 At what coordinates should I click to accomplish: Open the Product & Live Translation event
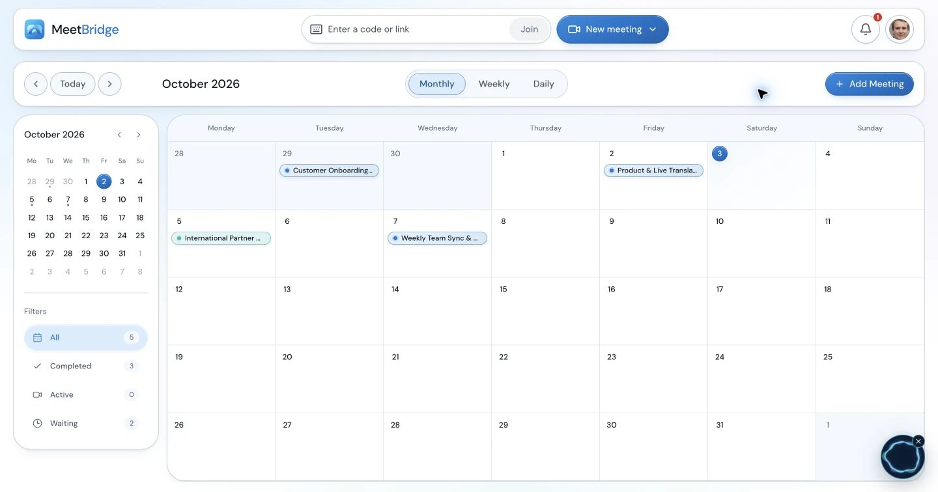click(653, 171)
